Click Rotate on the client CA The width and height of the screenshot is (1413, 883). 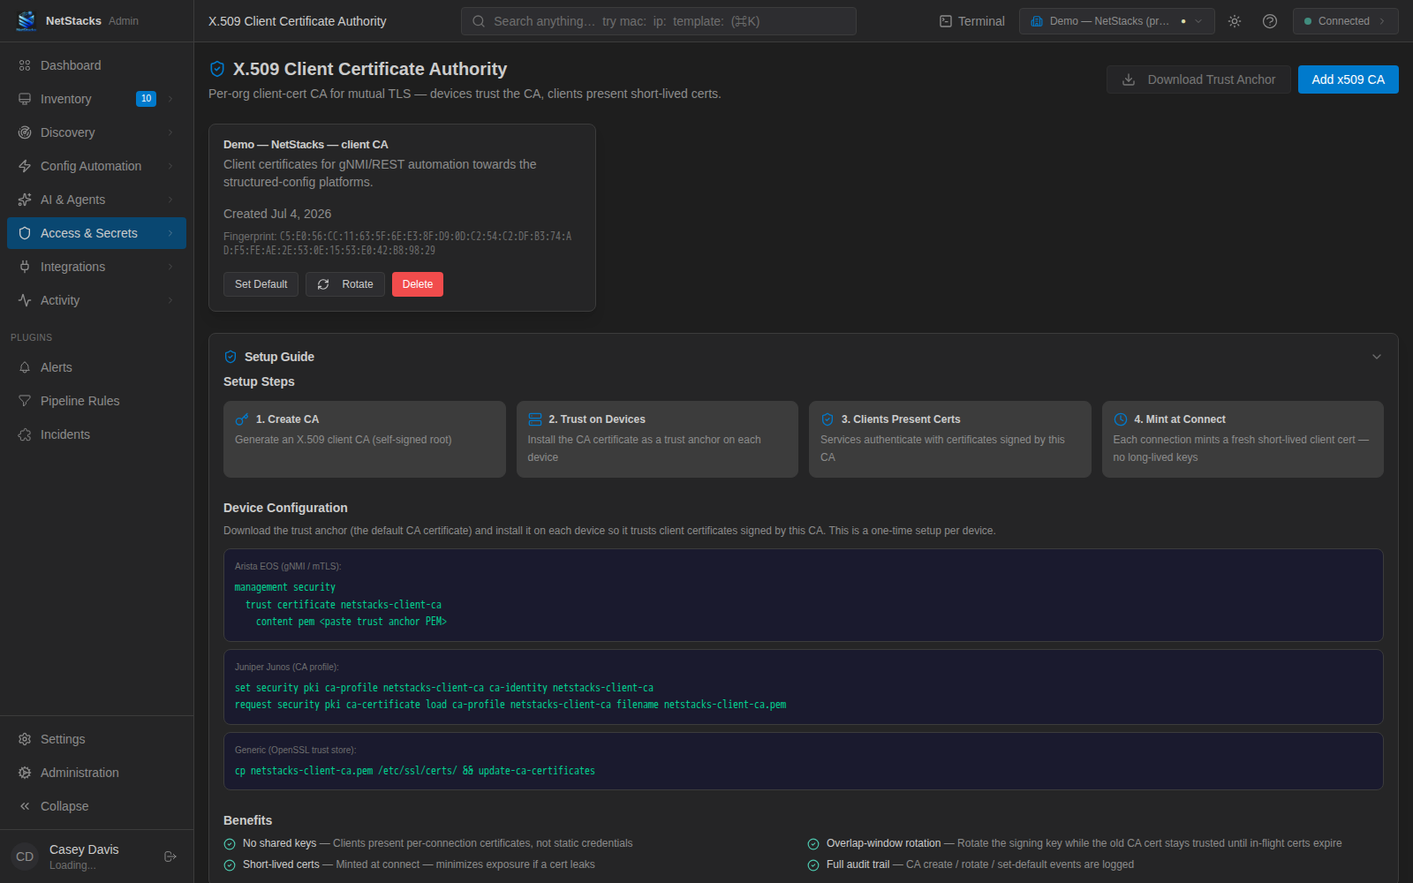tap(345, 284)
